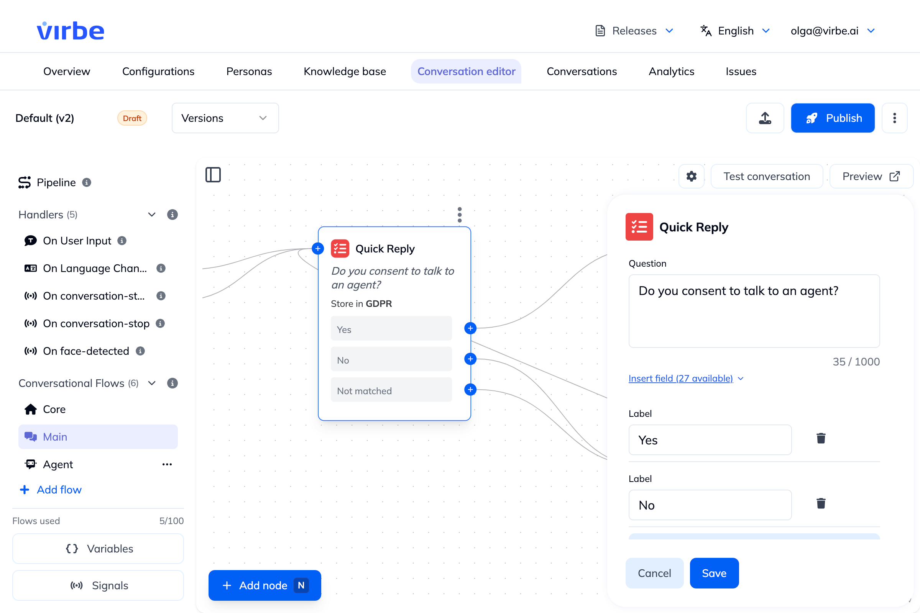Image resolution: width=920 pixels, height=613 pixels.
Task: Click the plus connector beside Not matched
Action: click(470, 389)
